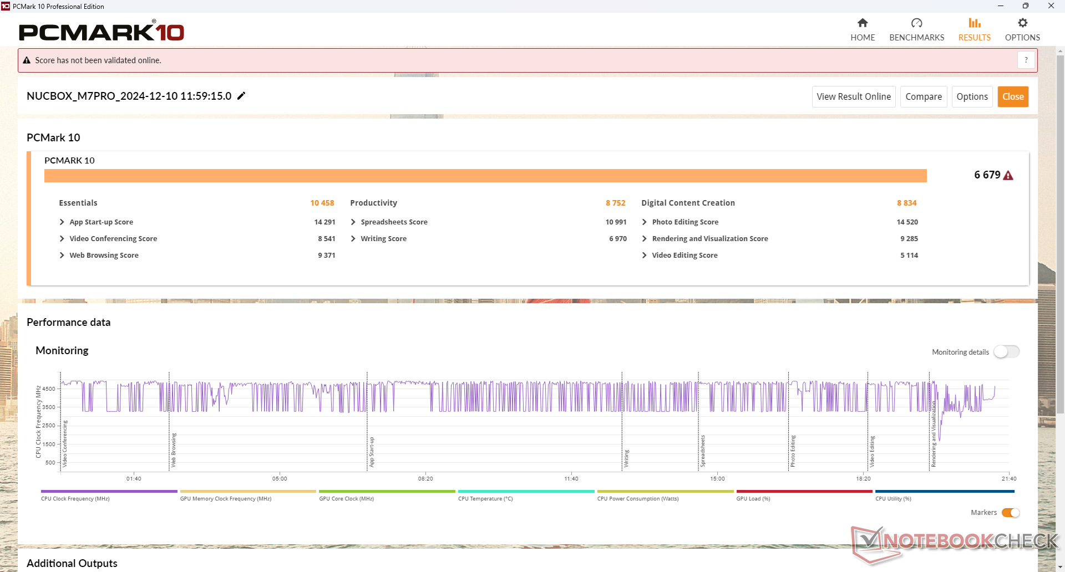Click scrollbar down arrow
Screen dimensions: 1065x572
tap(1060, 568)
